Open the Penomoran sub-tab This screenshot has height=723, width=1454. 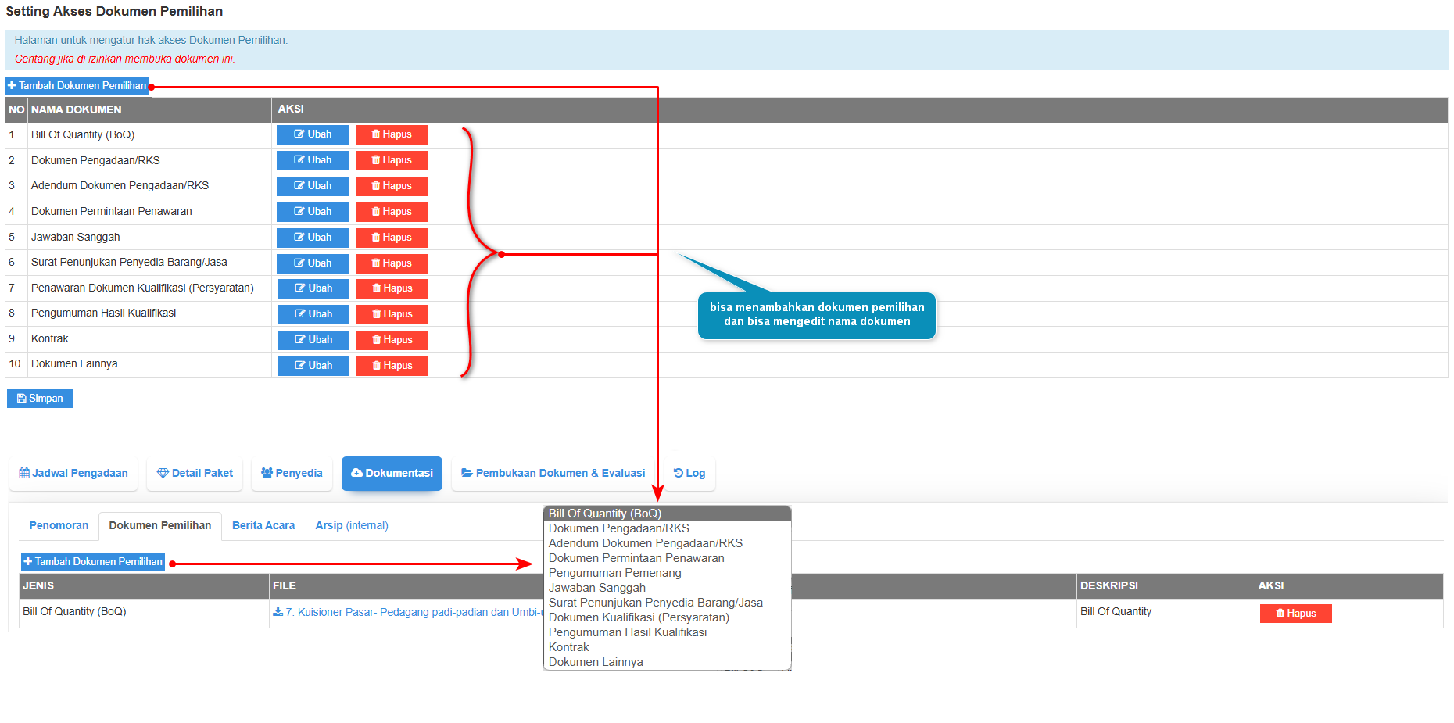coord(59,526)
